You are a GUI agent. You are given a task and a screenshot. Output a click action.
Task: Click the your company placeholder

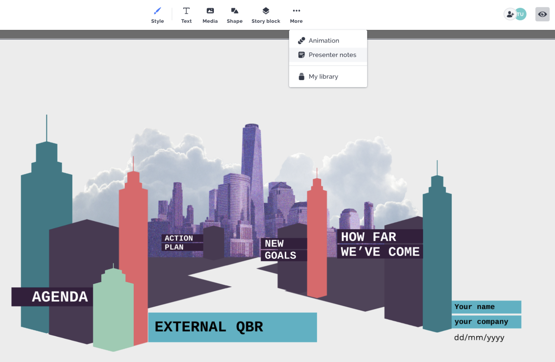tap(481, 322)
